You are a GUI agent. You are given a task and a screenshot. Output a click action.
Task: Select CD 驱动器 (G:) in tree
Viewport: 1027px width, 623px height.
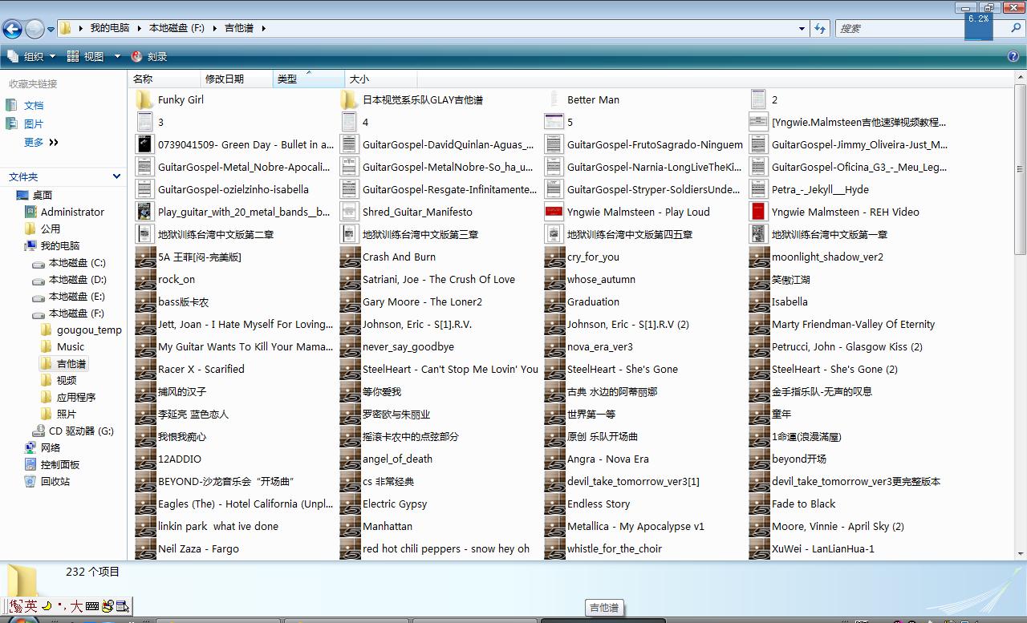[73, 431]
